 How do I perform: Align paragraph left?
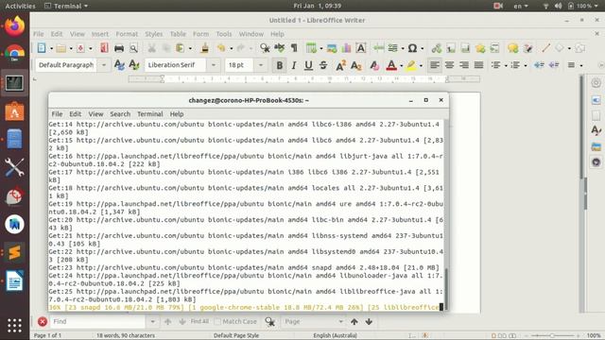(435, 65)
